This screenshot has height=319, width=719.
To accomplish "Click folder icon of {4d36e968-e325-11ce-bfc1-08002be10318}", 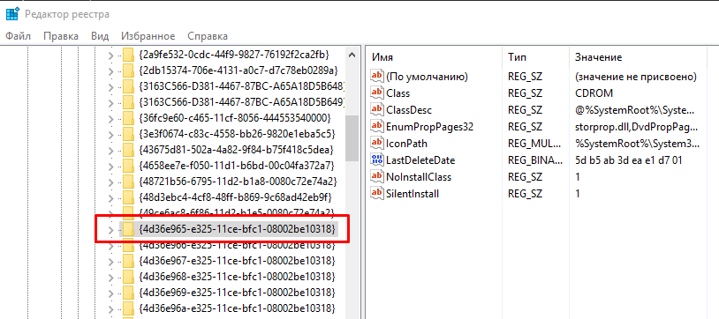I will click(128, 277).
